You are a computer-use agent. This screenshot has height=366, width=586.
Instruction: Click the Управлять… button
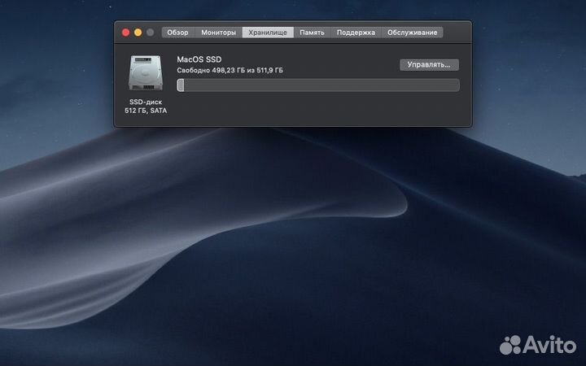click(429, 64)
